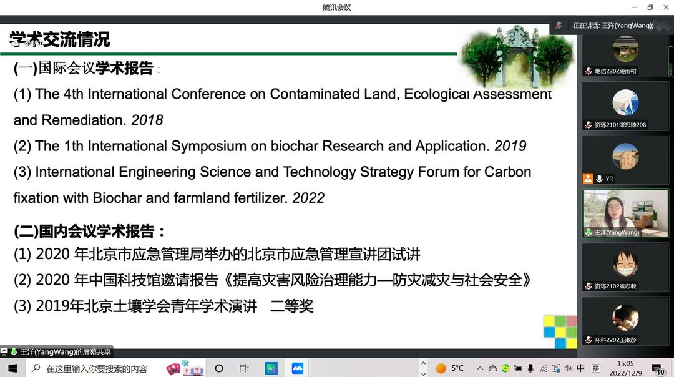Open the Tencent Meeting taskbar icon
674x377 pixels.
point(298,368)
